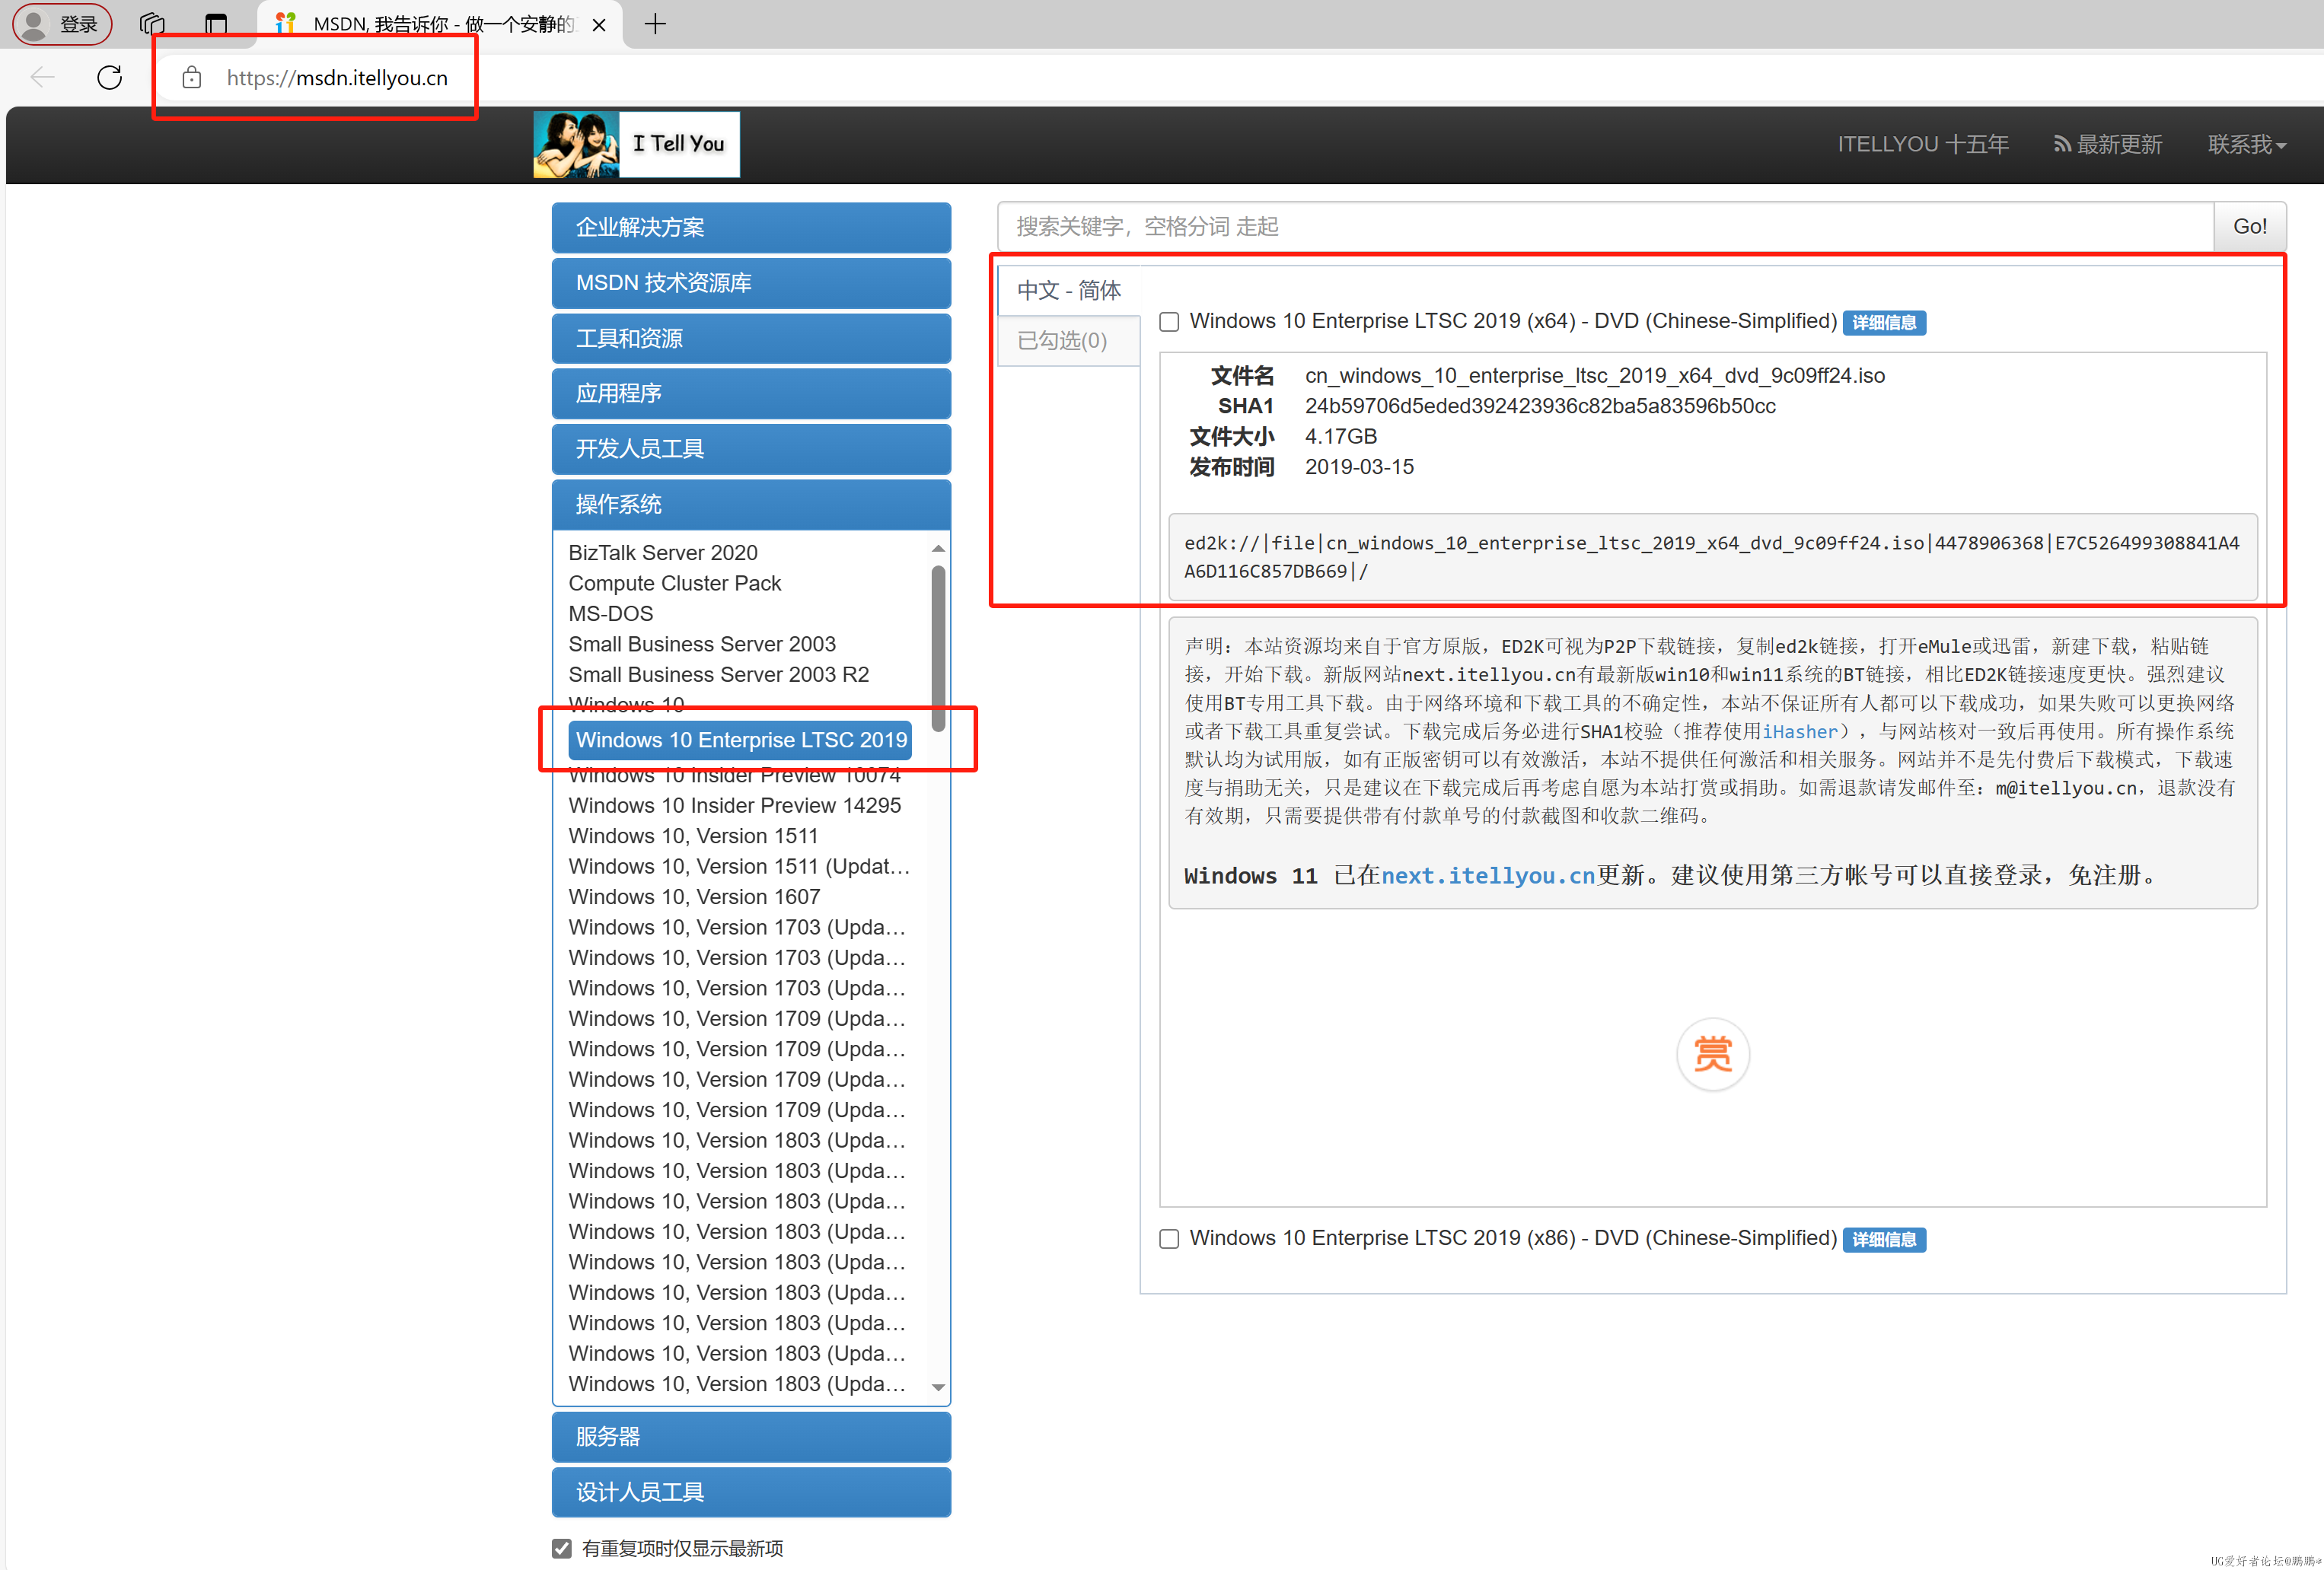The height and width of the screenshot is (1570, 2324).
Task: Click the 登录 profile button
Action: coord(61,23)
